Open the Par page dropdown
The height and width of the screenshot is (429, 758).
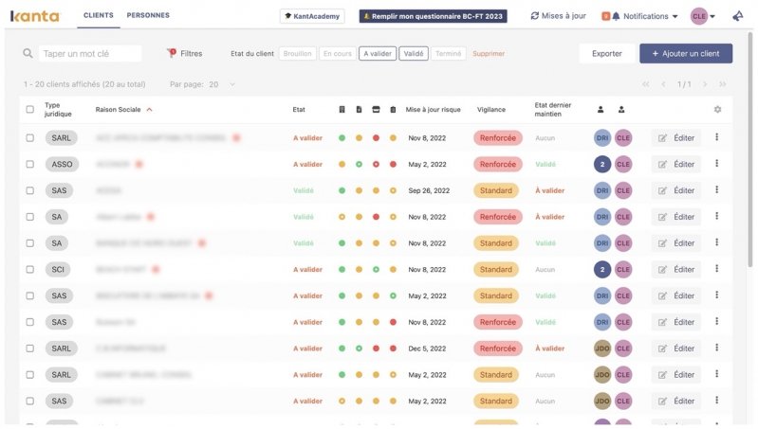(220, 84)
